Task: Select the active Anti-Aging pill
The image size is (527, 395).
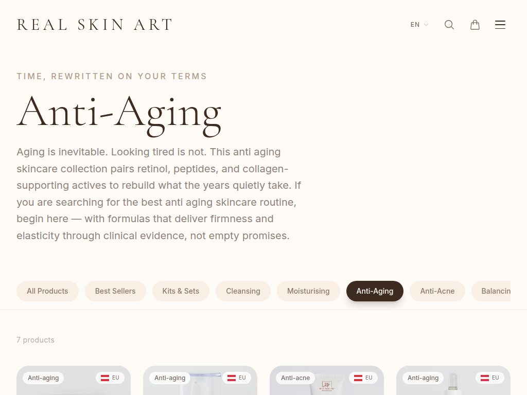Action: [x=375, y=291]
